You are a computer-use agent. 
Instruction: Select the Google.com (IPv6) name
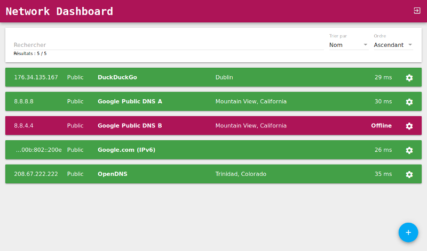pos(126,150)
